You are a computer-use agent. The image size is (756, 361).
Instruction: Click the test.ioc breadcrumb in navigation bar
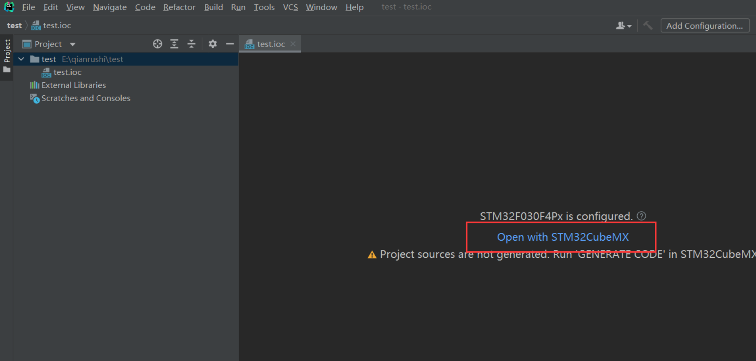click(x=51, y=25)
